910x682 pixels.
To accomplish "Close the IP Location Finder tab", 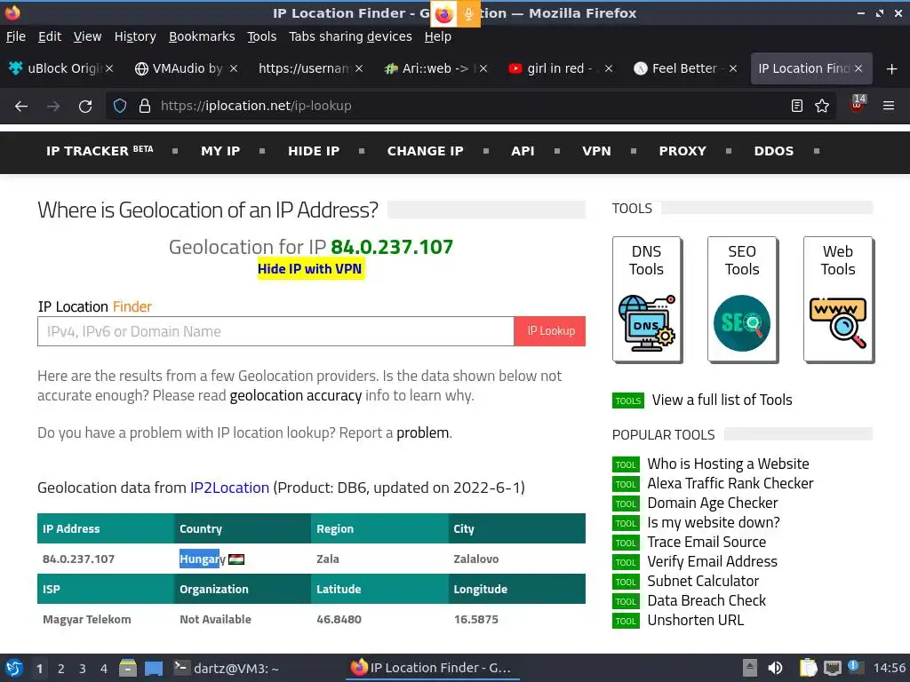I will (x=858, y=69).
